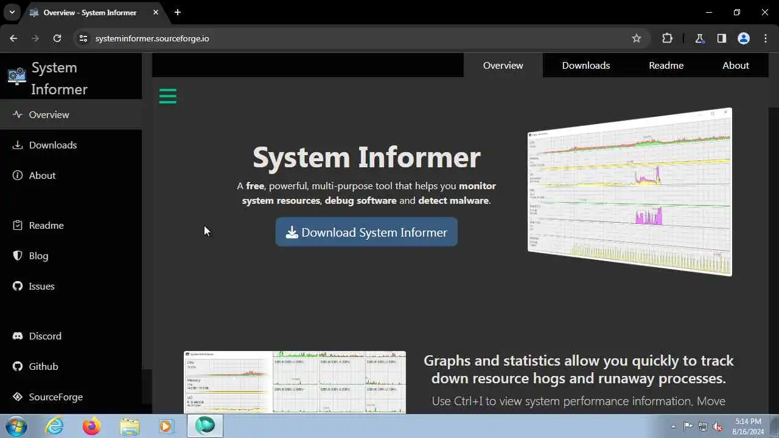Show hidden tray icons arrow
This screenshot has height=438, width=779.
(673, 426)
